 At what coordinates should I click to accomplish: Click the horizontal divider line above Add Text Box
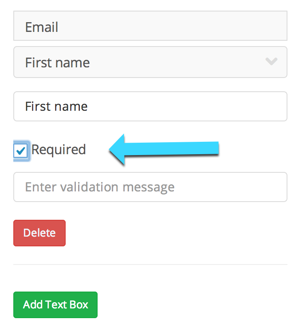click(x=150, y=265)
